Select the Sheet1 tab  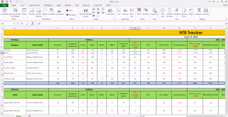click(x=19, y=116)
